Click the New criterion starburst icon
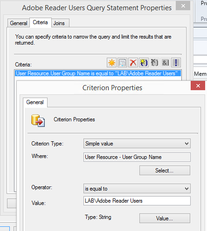The image size is (207, 231). (x=111, y=63)
